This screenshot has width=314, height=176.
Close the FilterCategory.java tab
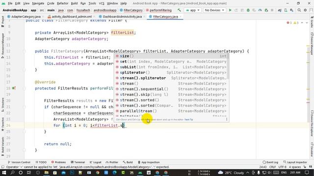click(181, 17)
